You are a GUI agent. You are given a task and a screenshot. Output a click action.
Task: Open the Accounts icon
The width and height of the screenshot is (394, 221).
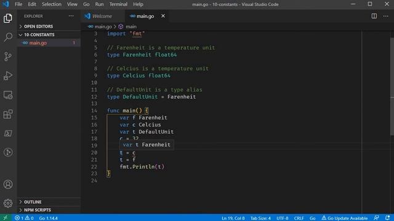tap(8, 184)
